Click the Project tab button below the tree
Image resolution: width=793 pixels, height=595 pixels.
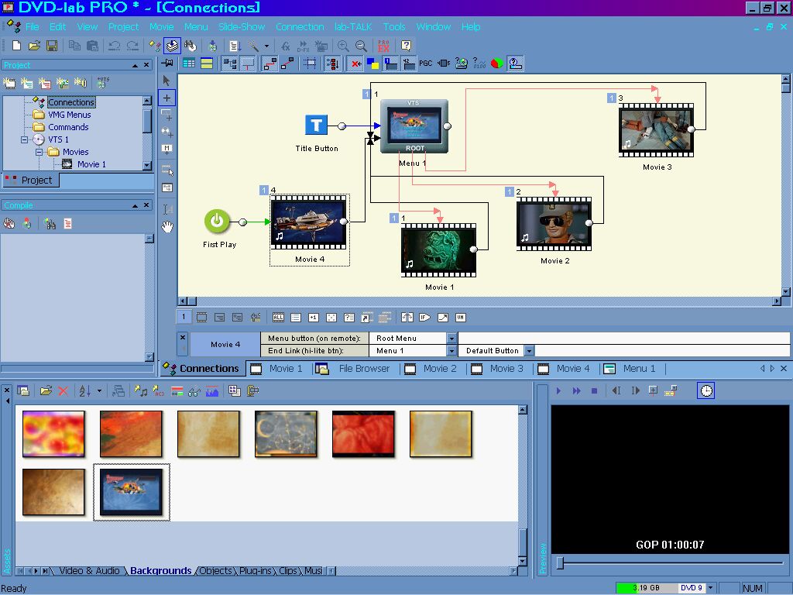(x=31, y=180)
